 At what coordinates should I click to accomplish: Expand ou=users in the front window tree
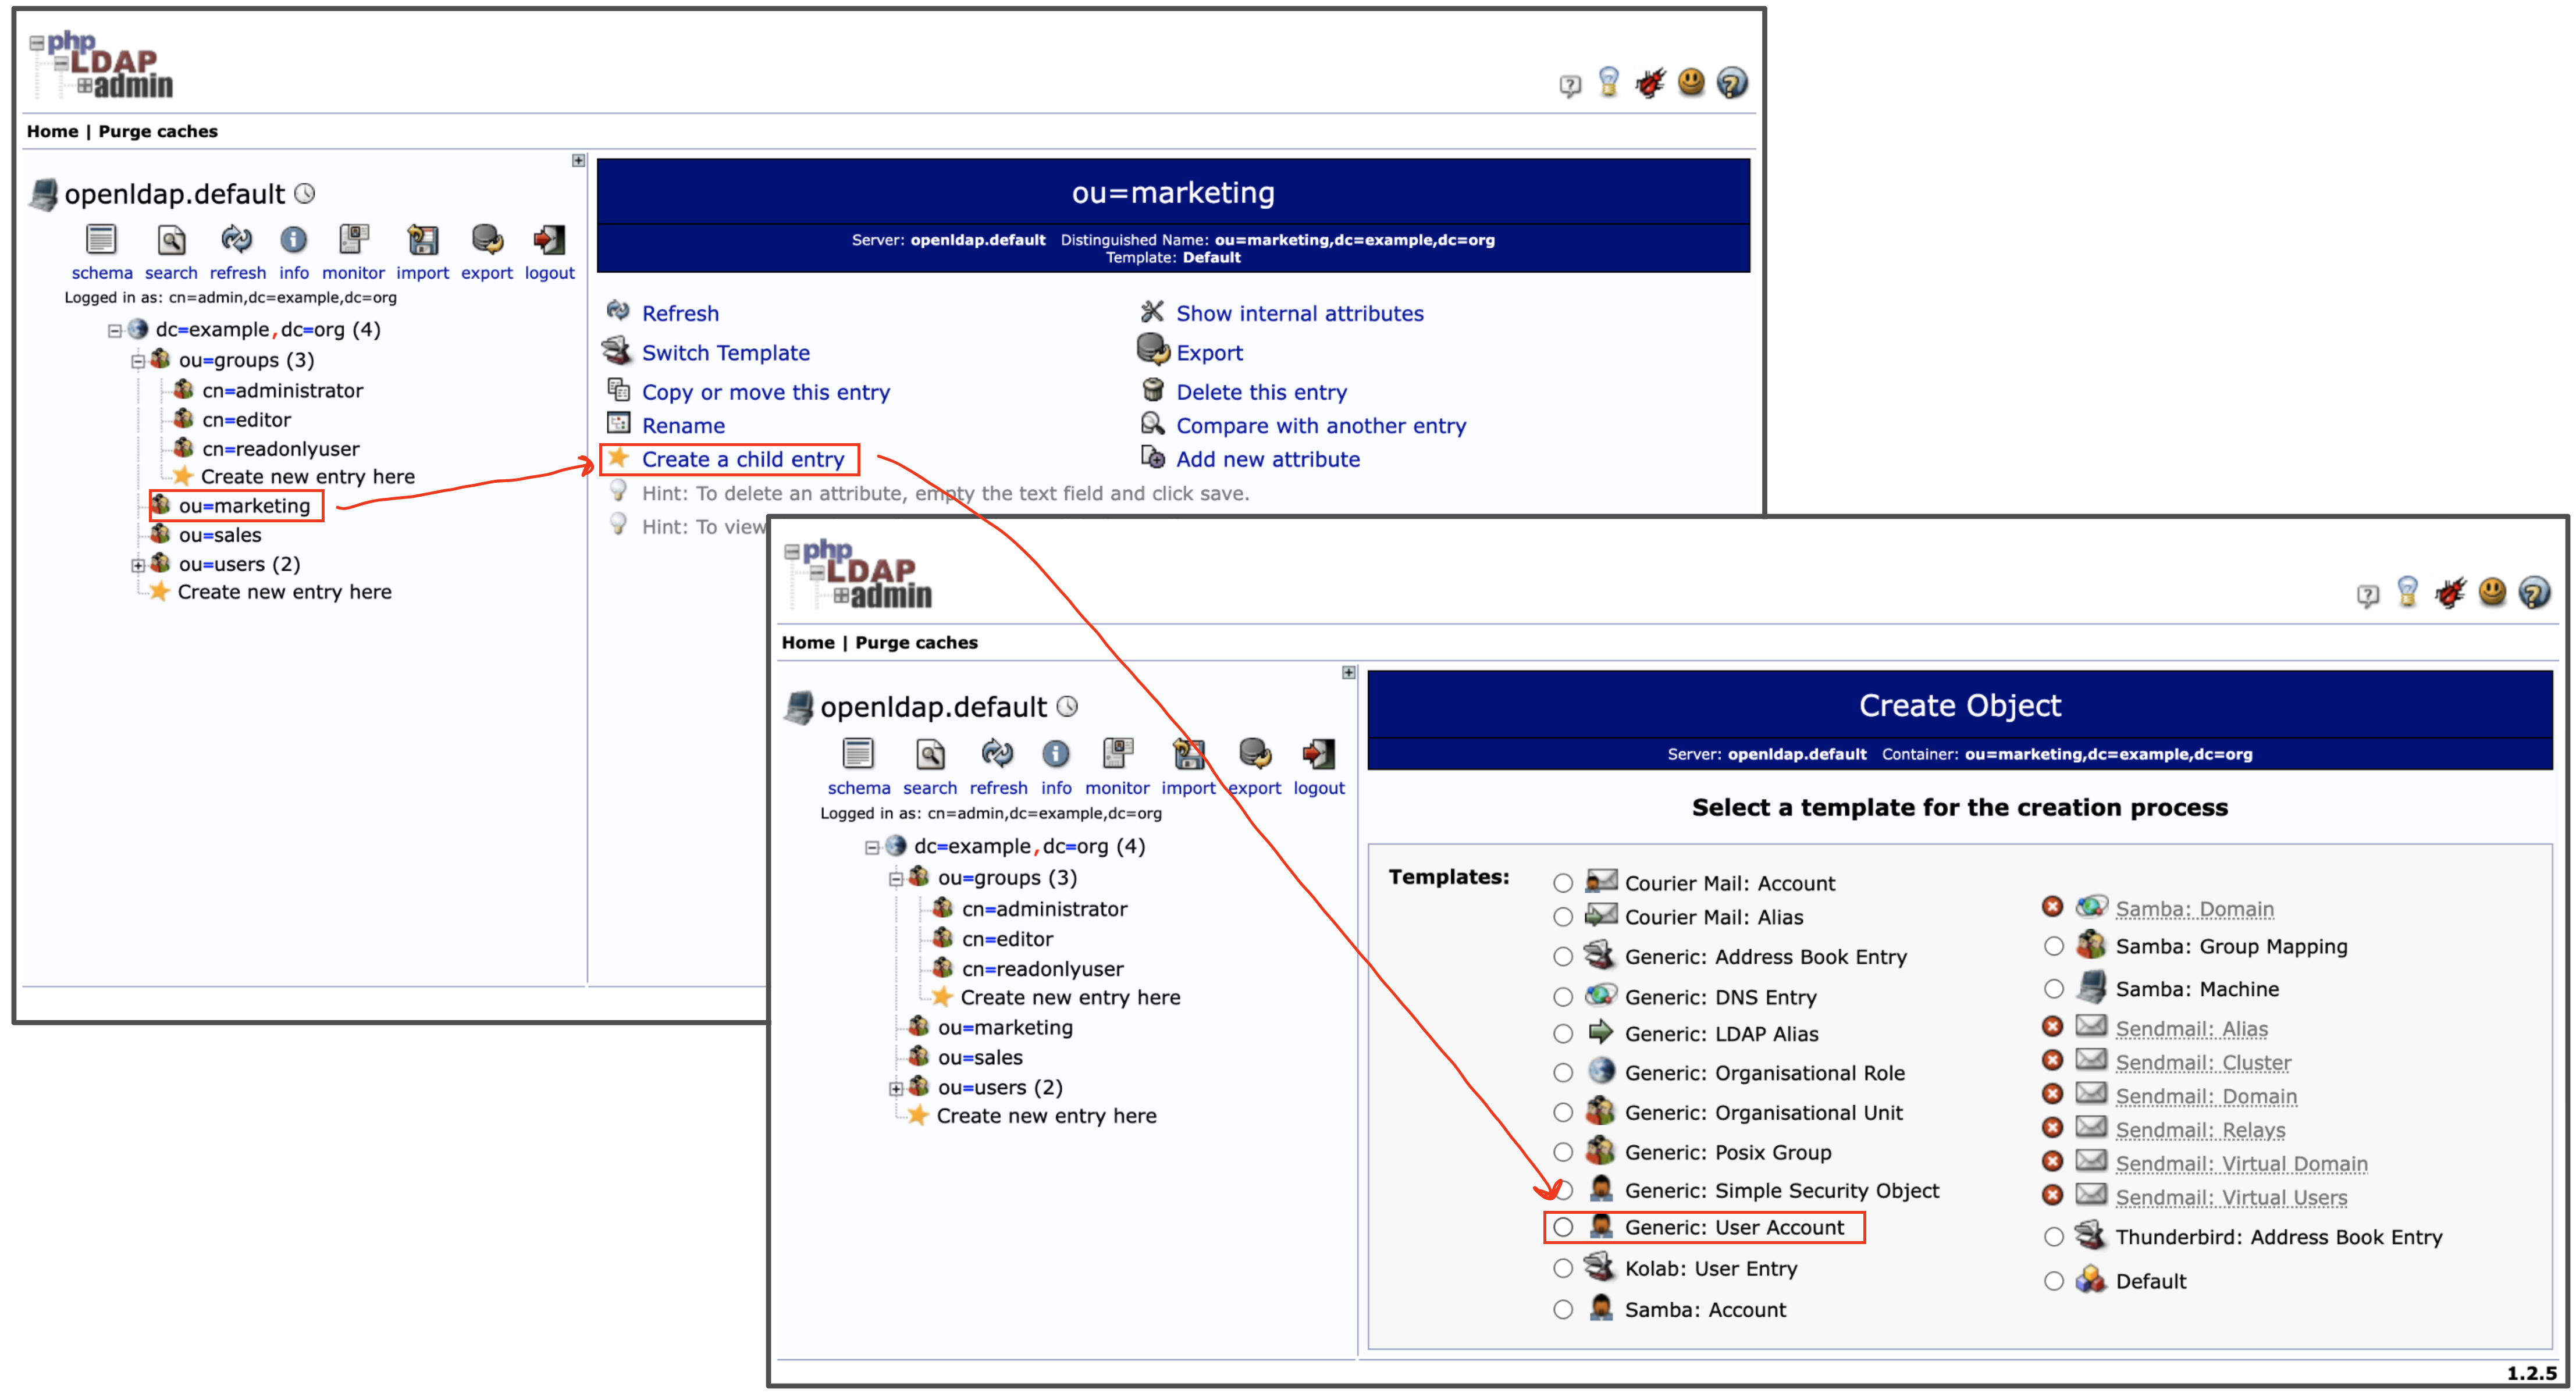pos(896,1089)
